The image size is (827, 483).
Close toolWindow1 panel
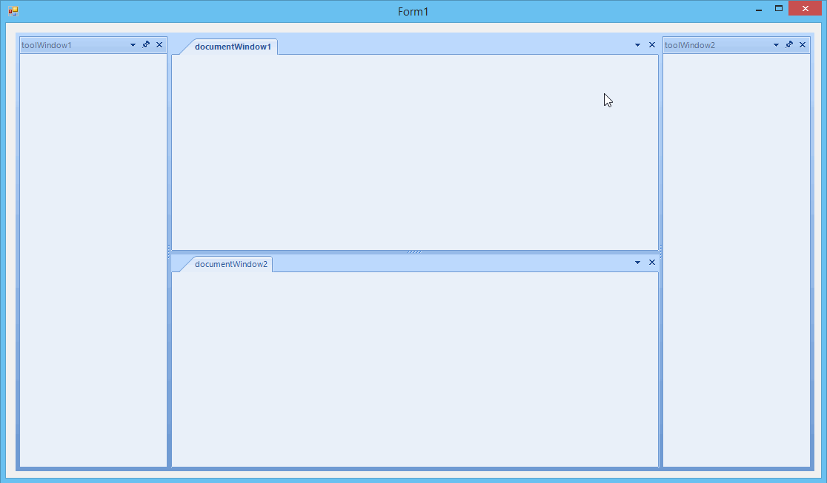pos(159,45)
